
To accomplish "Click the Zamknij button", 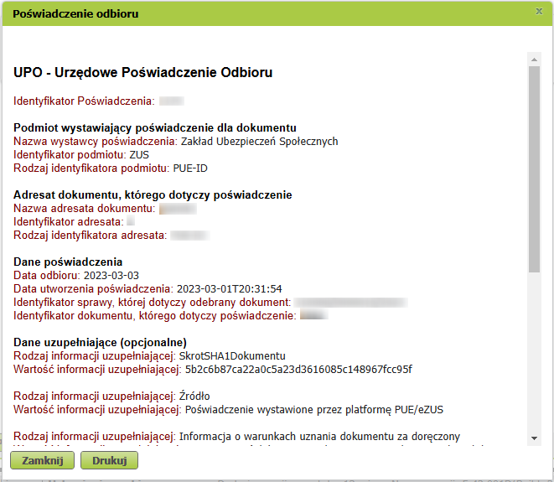I will coord(43,460).
